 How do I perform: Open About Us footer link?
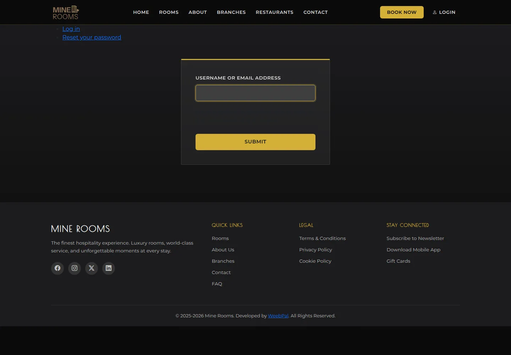pyautogui.click(x=223, y=250)
